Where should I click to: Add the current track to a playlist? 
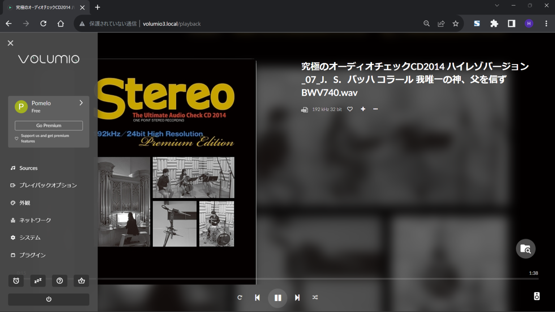click(x=363, y=109)
